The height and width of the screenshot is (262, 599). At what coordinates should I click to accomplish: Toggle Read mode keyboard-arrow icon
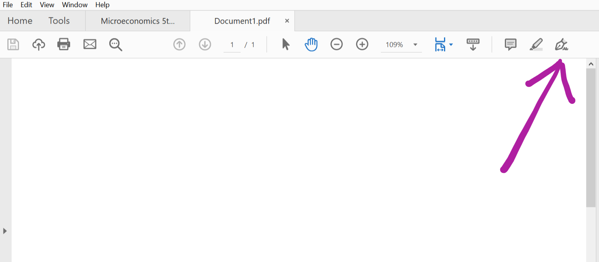[473, 44]
